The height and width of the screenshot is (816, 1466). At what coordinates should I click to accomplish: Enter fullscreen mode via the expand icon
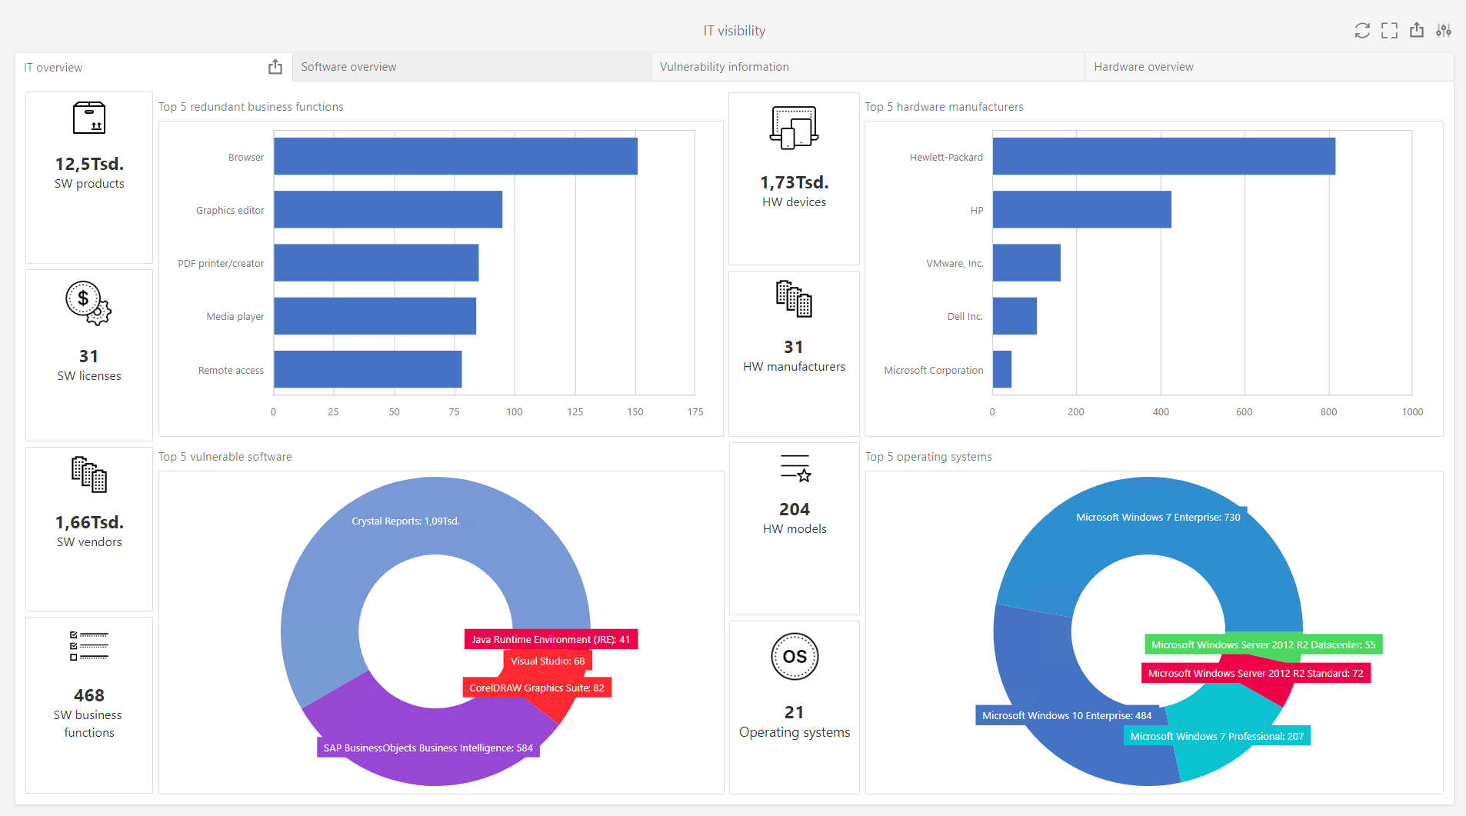coord(1389,31)
